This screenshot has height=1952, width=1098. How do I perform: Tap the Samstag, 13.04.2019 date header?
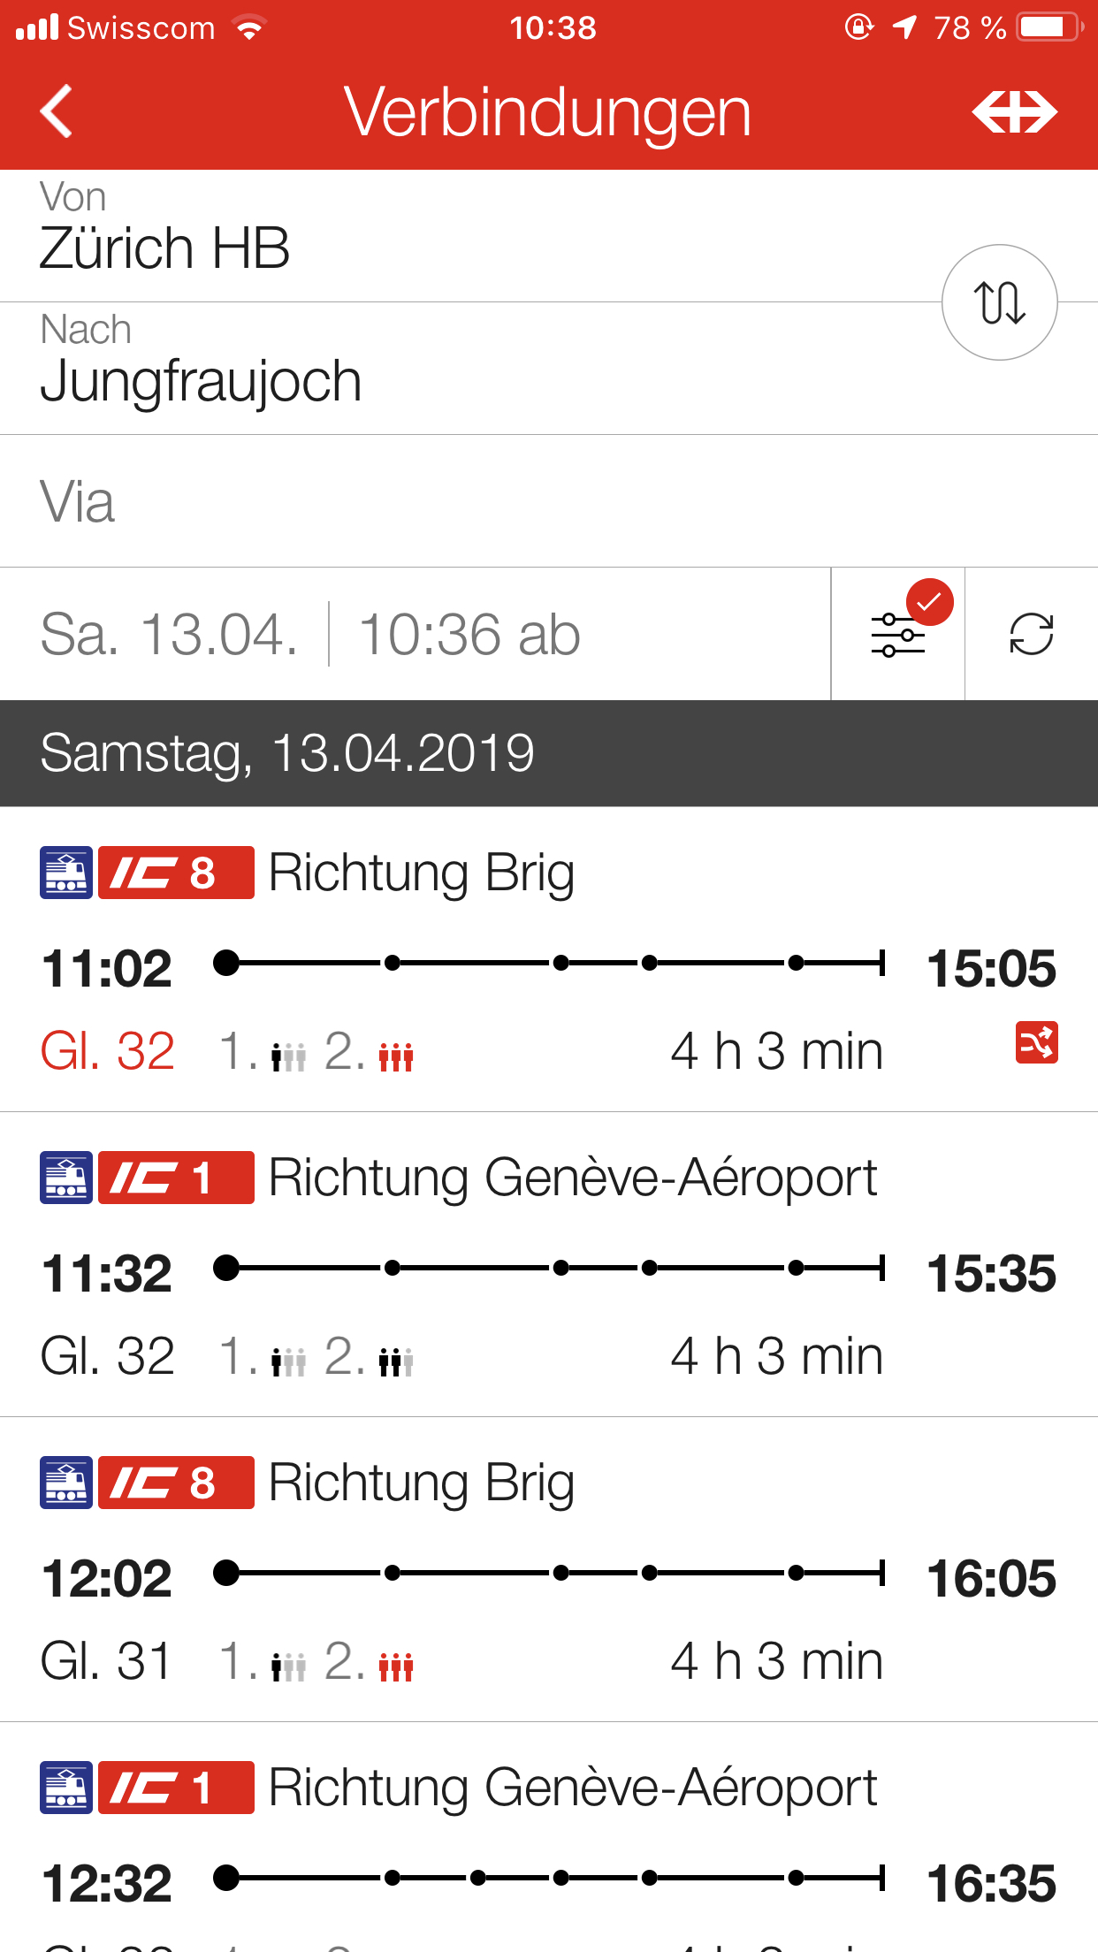pyautogui.click(x=287, y=753)
